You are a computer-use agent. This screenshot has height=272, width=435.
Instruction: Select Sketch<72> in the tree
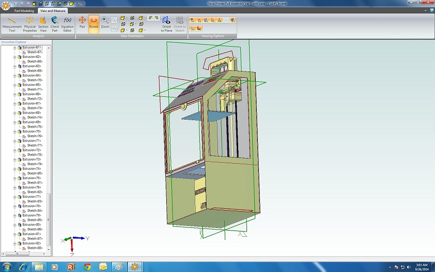click(35, 99)
